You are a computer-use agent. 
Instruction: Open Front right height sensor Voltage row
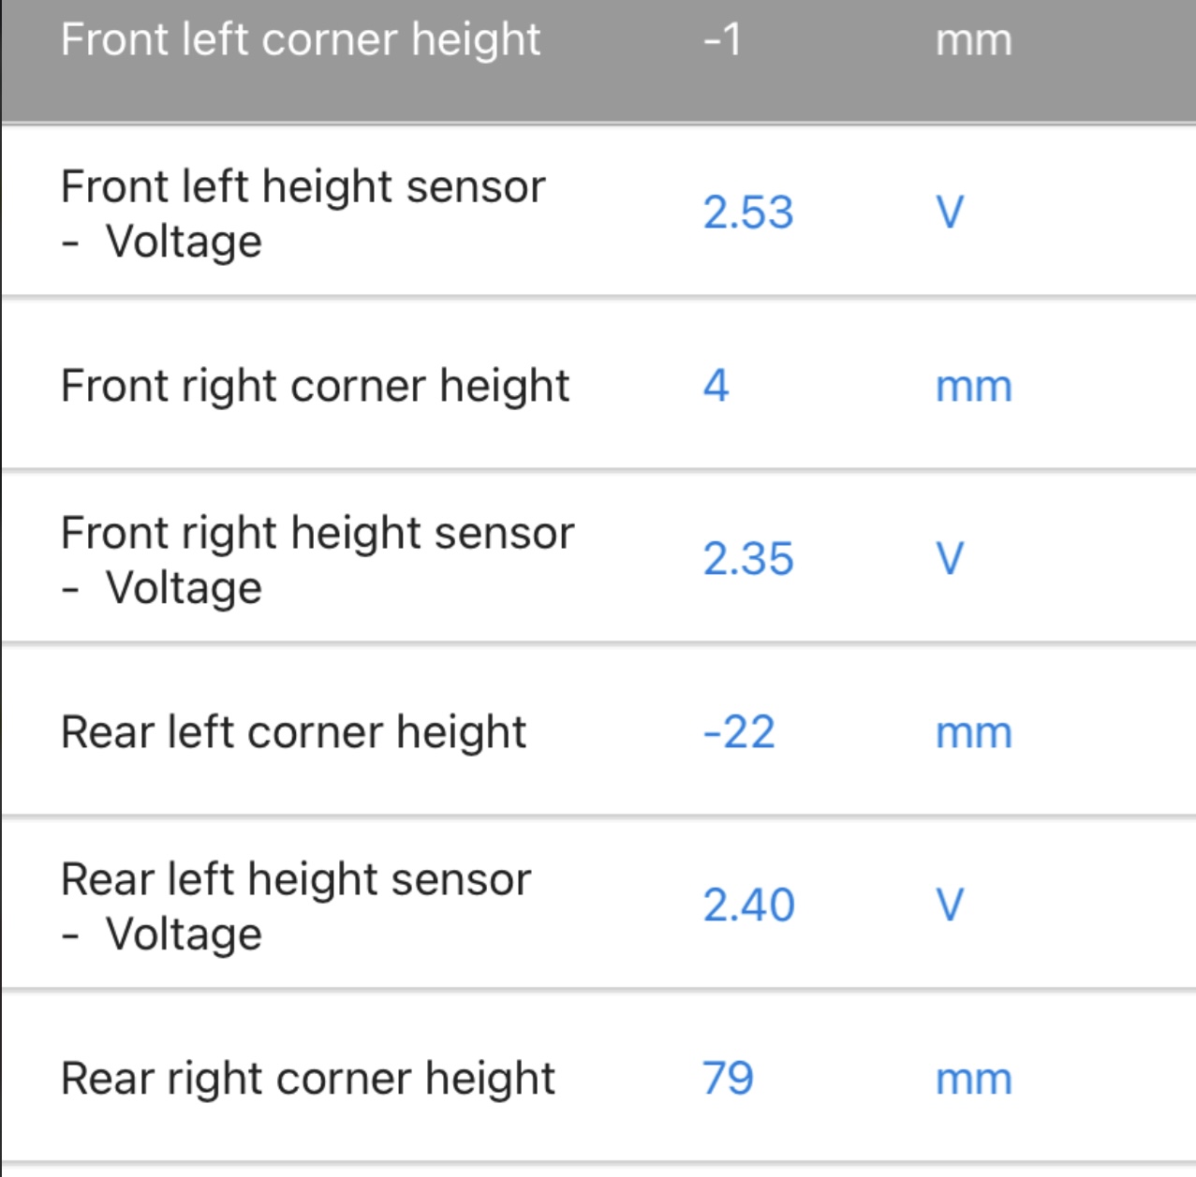click(x=598, y=557)
